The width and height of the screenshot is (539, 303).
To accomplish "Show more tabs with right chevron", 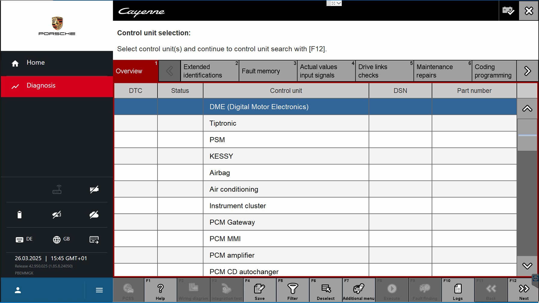I will point(527,71).
